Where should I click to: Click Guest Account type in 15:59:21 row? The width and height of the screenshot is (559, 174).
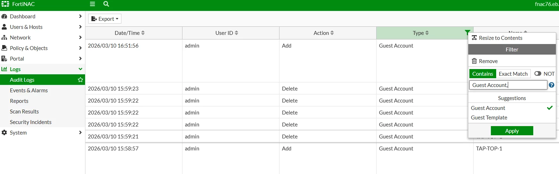point(396,136)
